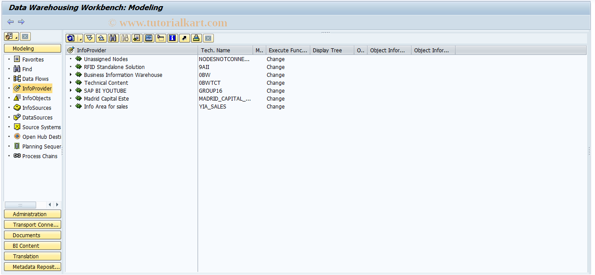Viewport: 595px width, 275px height.
Task: Click the Source Systems icon
Action: pos(17,127)
